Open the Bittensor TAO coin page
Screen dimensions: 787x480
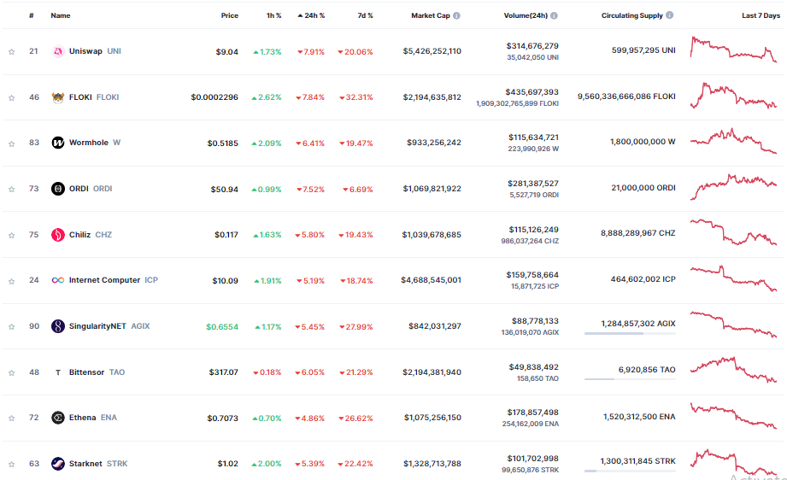(x=97, y=372)
